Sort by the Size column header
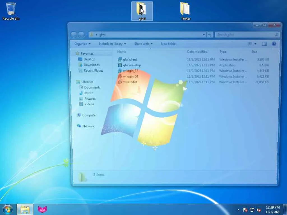 tap(254, 52)
